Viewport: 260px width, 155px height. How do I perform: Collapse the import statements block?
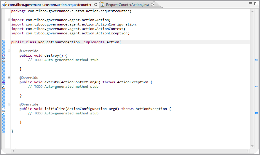pos(9,20)
